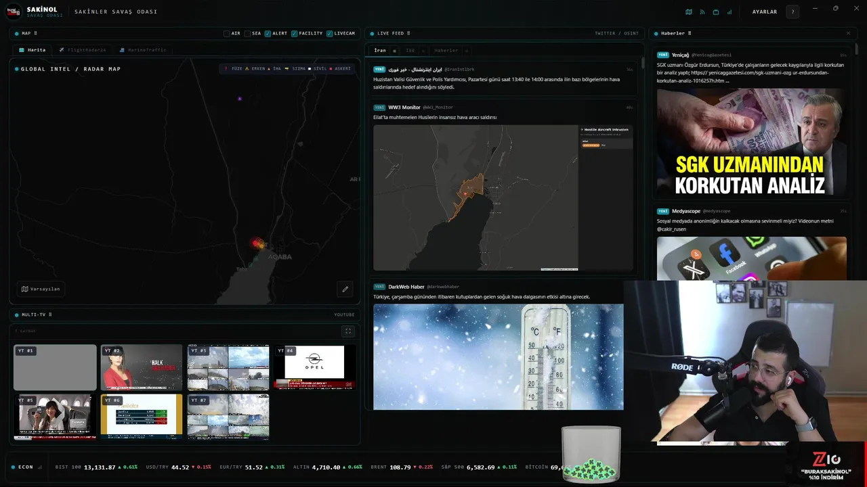This screenshot has height=487, width=867.
Task: Uncheck the LIVECAM layer checkbox
Action: click(329, 33)
